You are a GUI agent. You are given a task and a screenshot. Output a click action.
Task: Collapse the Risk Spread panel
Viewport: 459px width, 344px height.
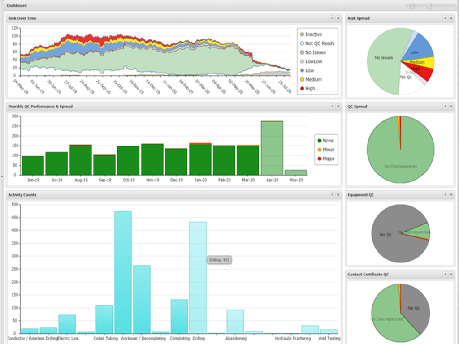[x=445, y=18]
